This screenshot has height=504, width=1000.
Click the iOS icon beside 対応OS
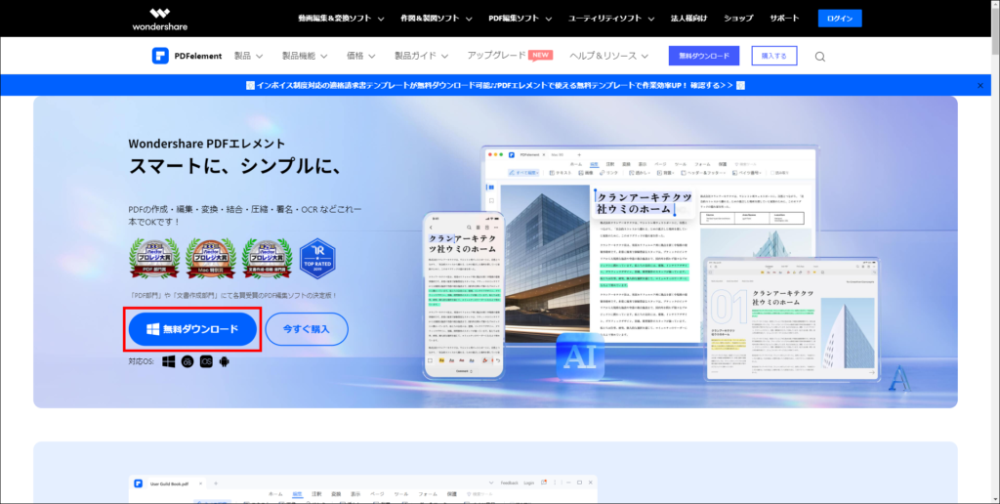coord(206,361)
